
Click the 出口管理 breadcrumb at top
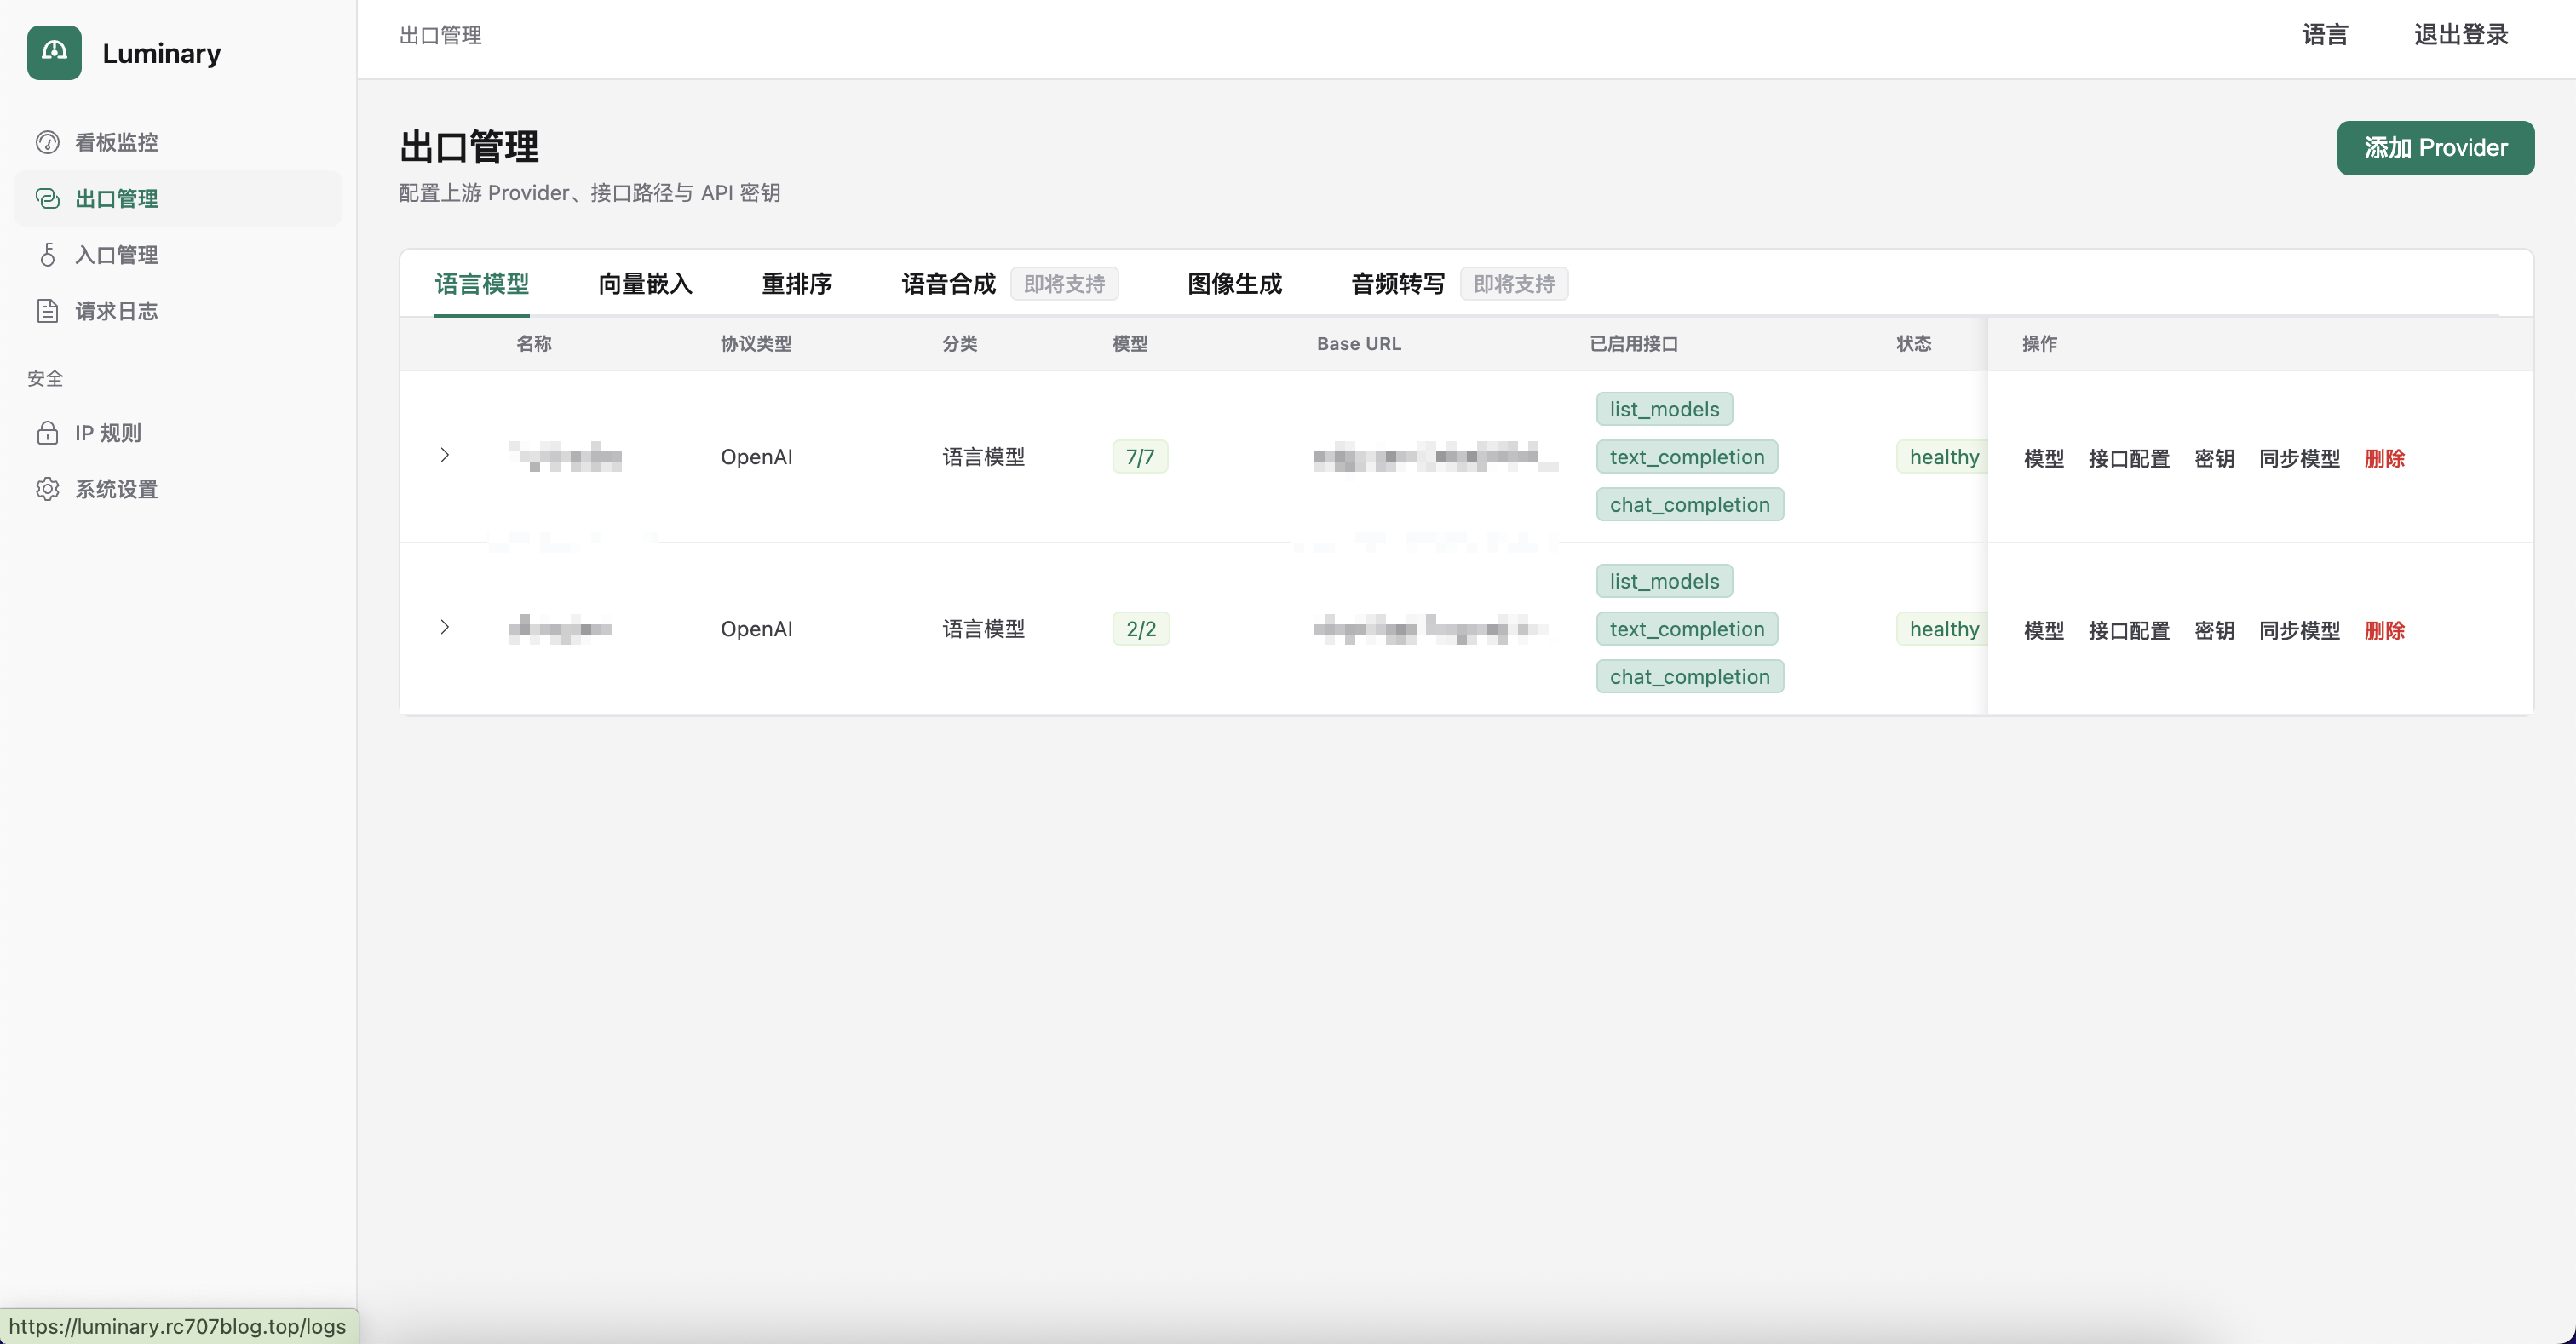tap(440, 35)
